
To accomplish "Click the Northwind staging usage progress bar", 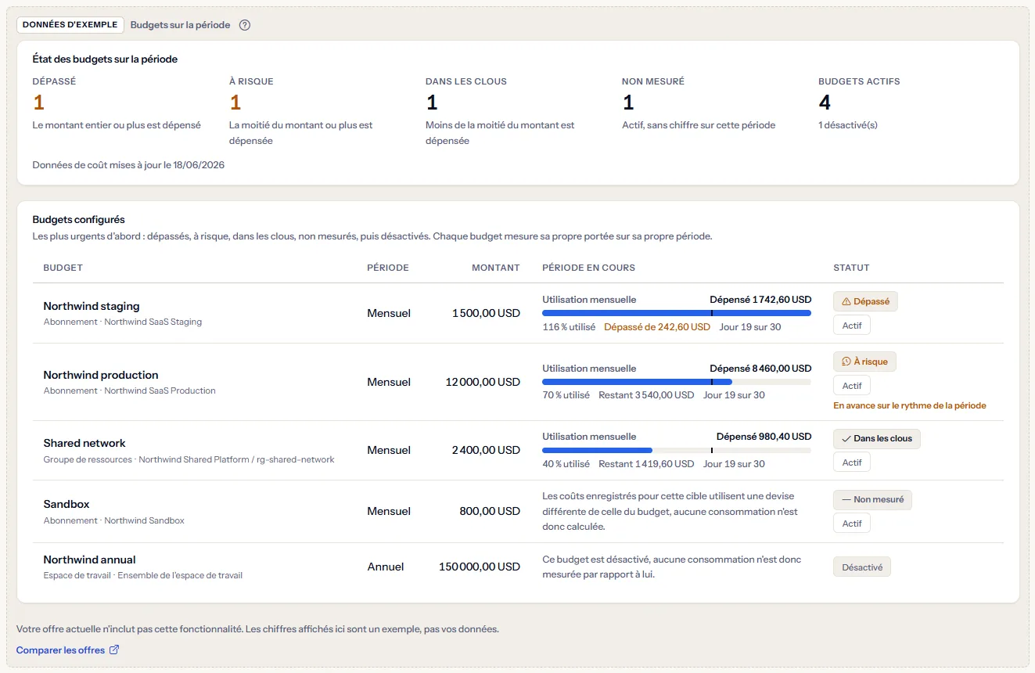I will pos(677,313).
